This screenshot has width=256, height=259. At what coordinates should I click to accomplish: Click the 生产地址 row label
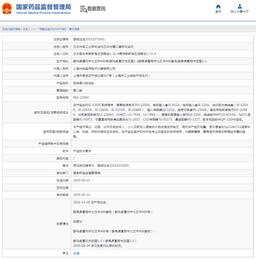click(62, 61)
